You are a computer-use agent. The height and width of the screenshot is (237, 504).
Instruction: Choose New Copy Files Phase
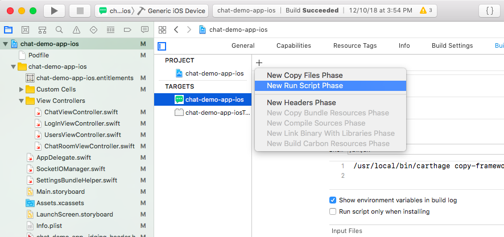click(x=331, y=76)
